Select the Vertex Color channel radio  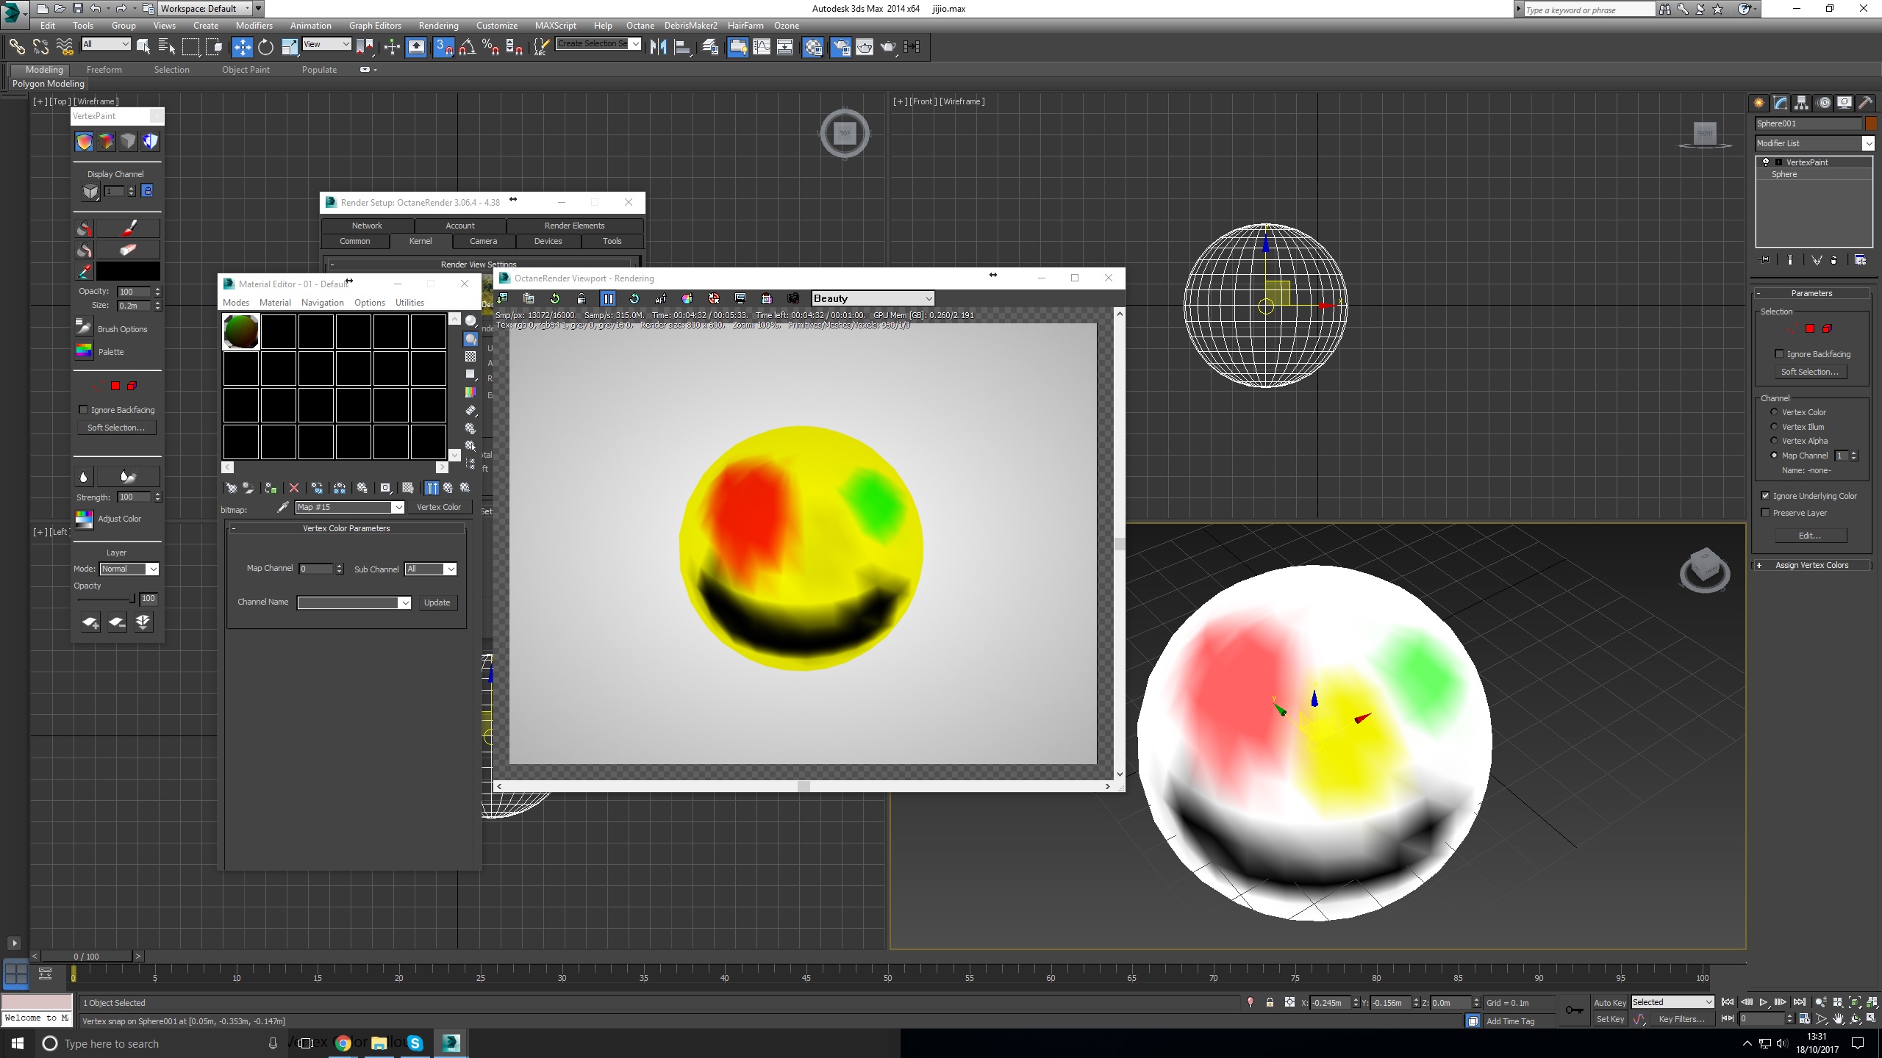click(1774, 412)
